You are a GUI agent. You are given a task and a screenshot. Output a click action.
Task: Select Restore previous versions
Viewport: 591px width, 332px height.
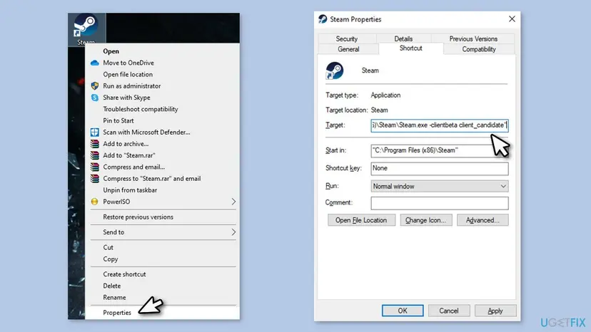coord(138,217)
